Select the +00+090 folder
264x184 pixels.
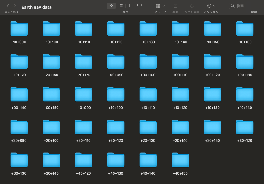[x=116, y=62]
